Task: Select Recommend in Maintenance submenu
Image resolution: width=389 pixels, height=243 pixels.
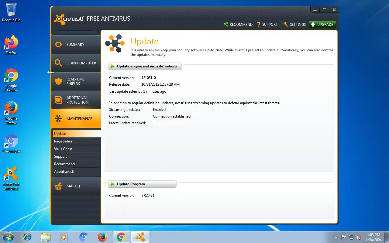Action: click(x=77, y=164)
